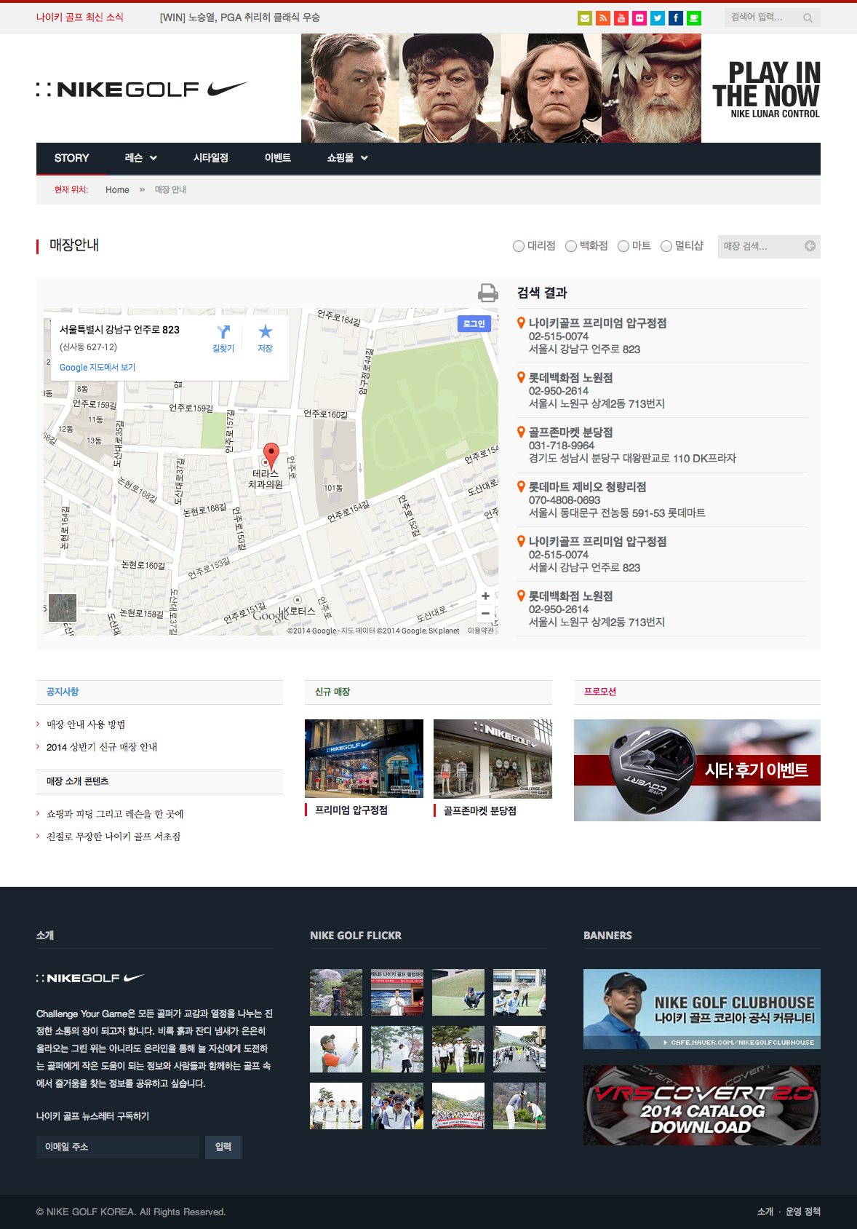Open 친절로 무장한 나이키 골프 서초점
The width and height of the screenshot is (857, 1229).
(x=113, y=837)
